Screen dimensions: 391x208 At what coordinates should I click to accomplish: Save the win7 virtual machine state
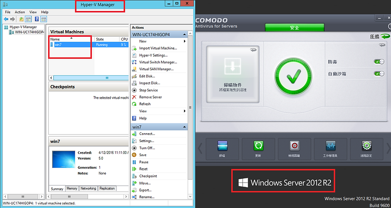[x=142, y=155]
